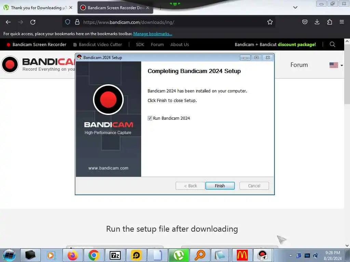The height and width of the screenshot is (262, 350).
Task: Click the browser forward arrow
Action: pos(21,22)
